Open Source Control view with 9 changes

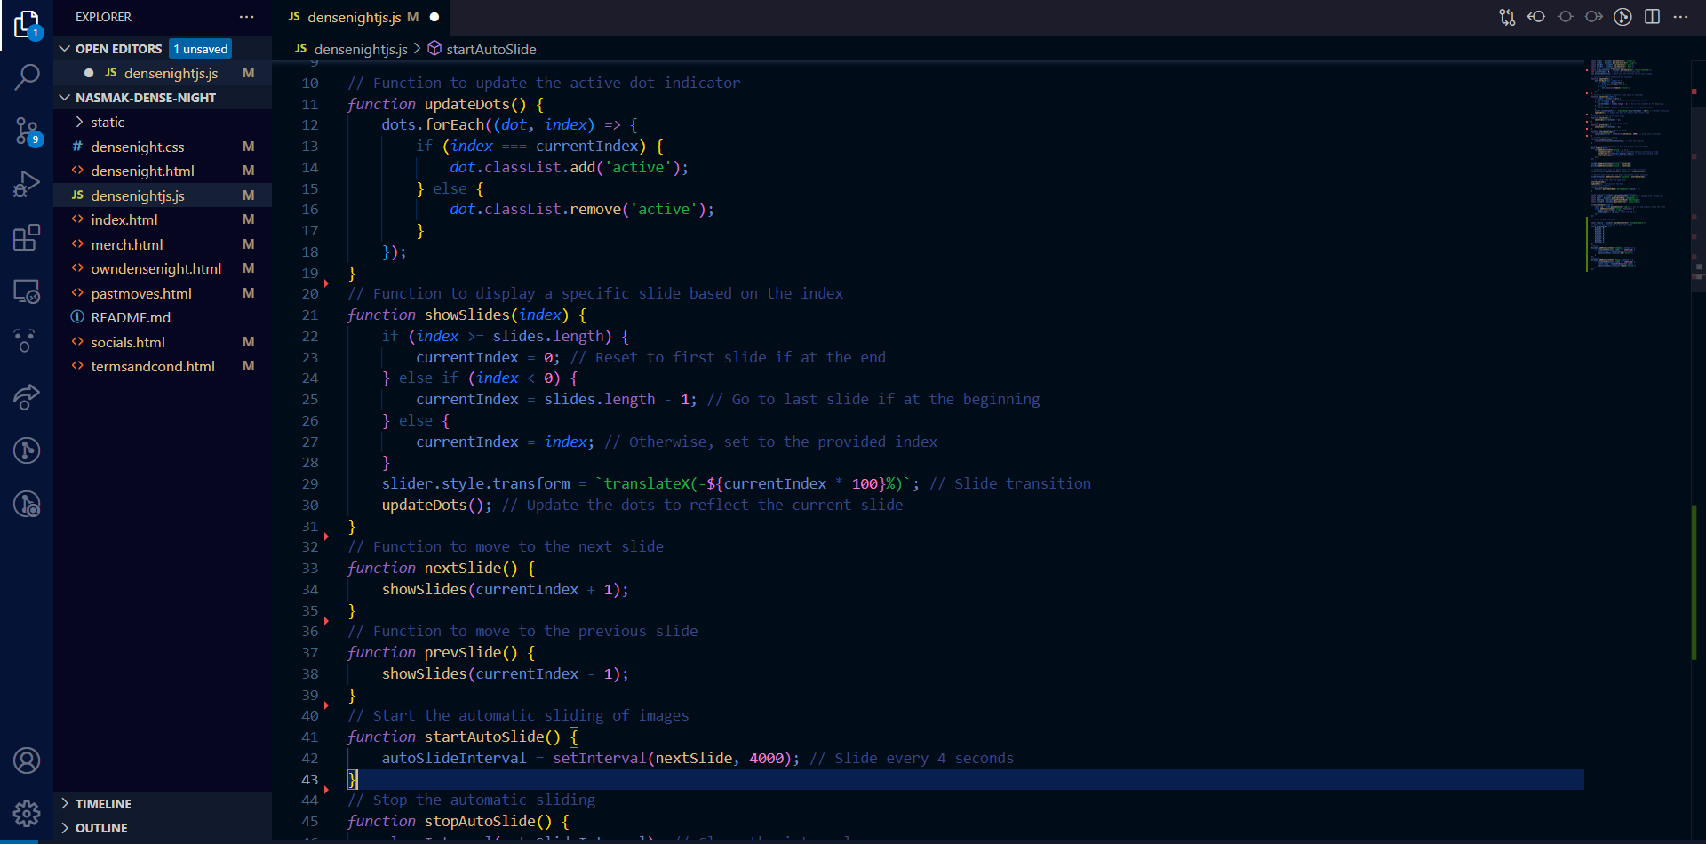click(27, 131)
